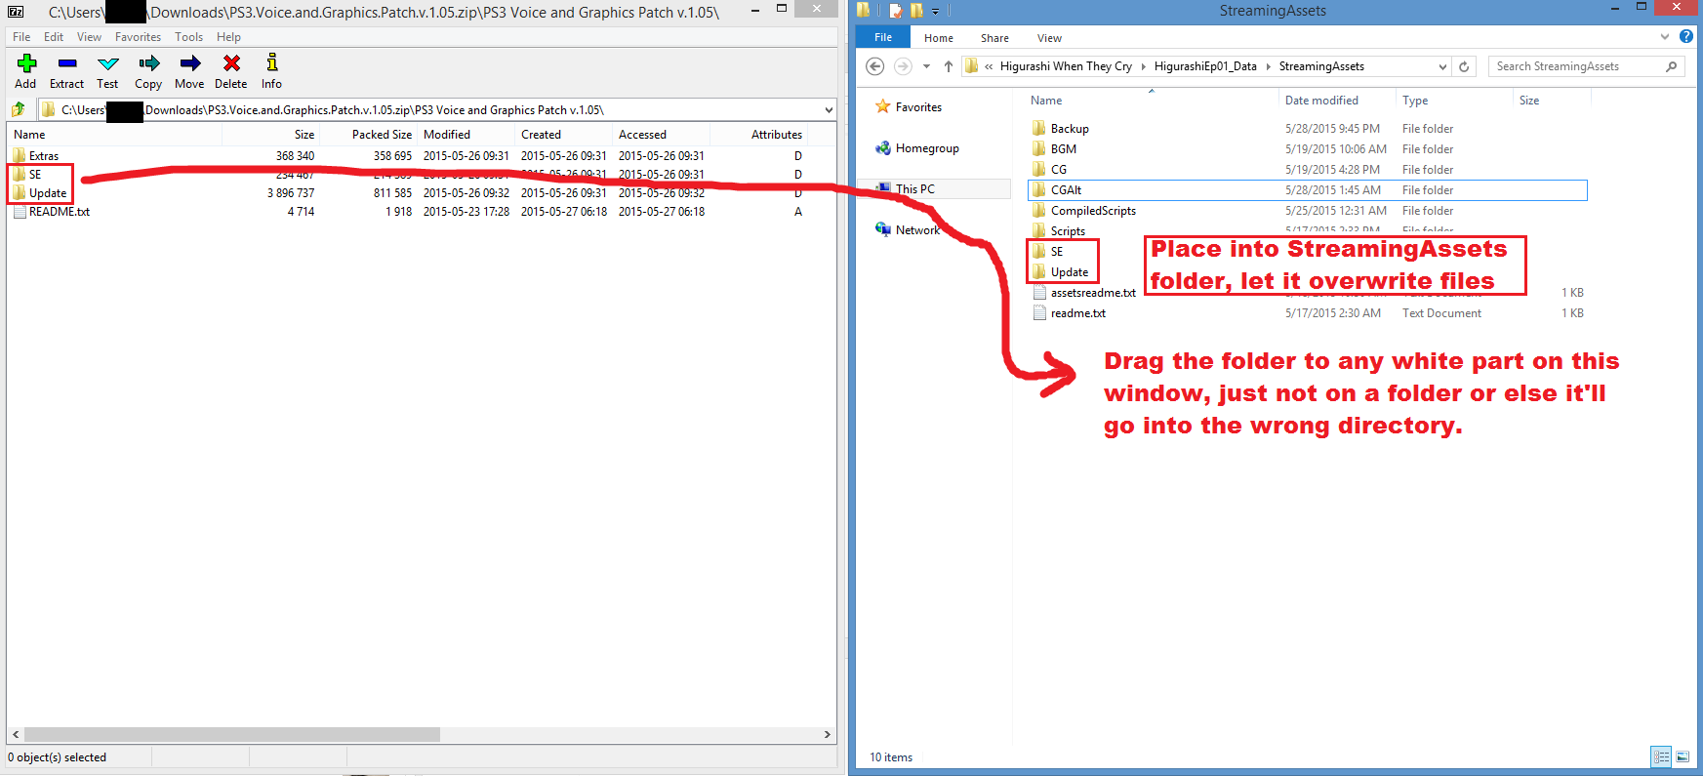The height and width of the screenshot is (776, 1703).
Task: Refresh the StreamingAssets folder view
Action: [x=1464, y=66]
